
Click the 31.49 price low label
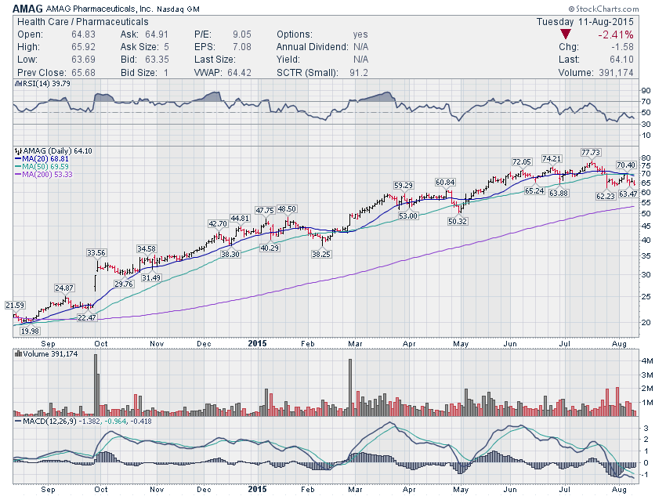[151, 277]
